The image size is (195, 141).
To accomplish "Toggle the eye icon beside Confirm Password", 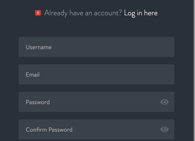I will (x=164, y=129).
